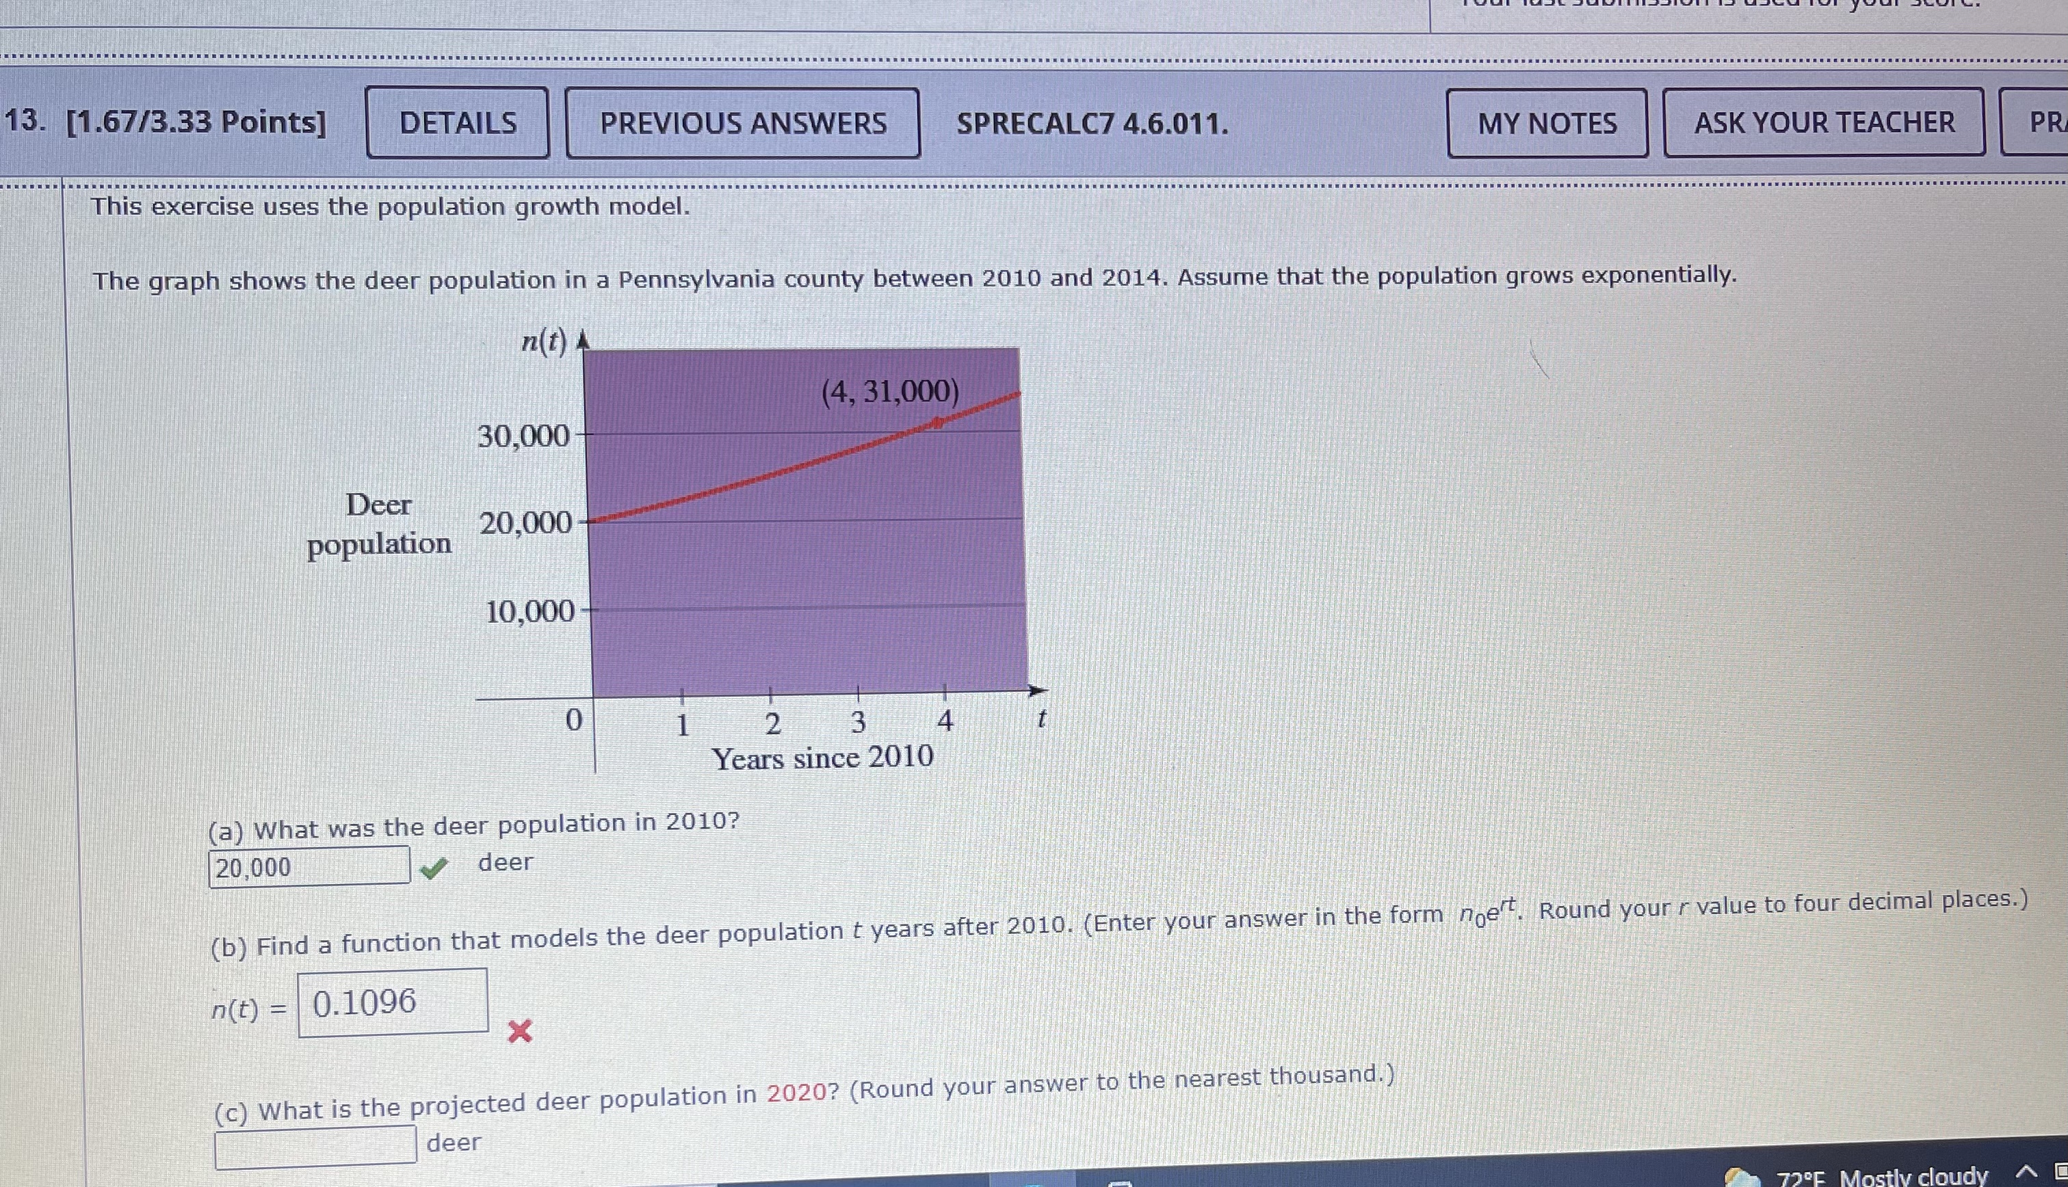Click the '(4, 31,000)' point label on graph
Image resolution: width=2068 pixels, height=1187 pixels.
(890, 391)
